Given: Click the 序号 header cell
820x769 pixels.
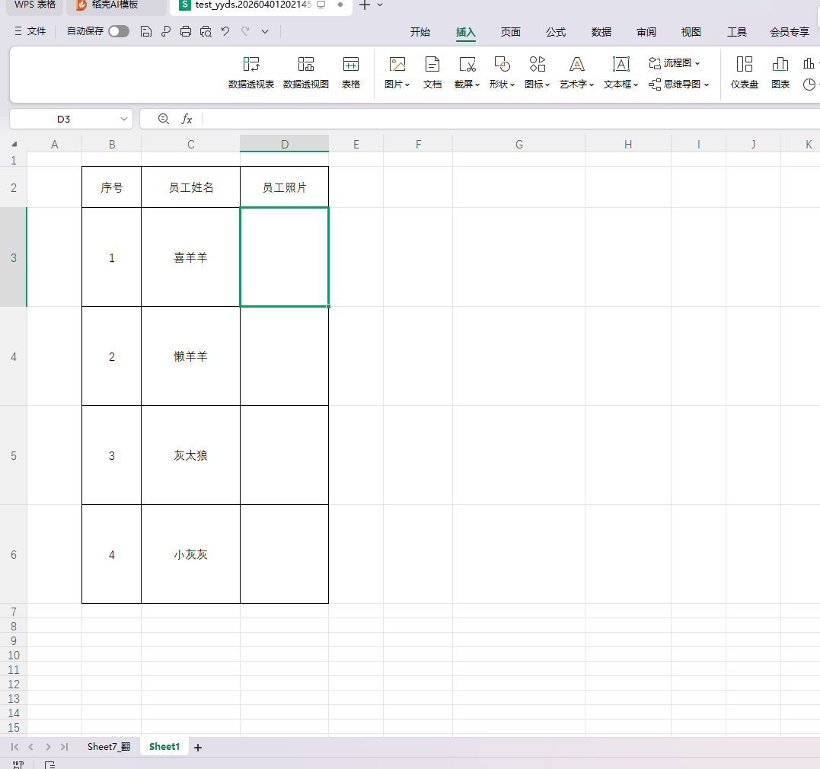Looking at the screenshot, I should point(112,187).
